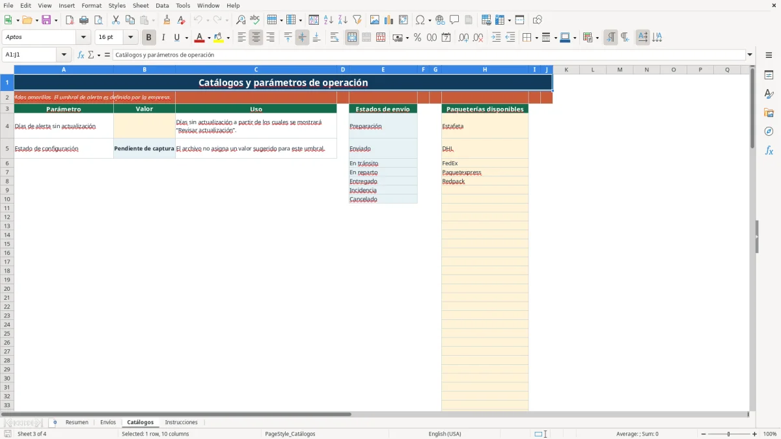The image size is (781, 439).
Task: Cut the selected cells
Action: (116, 20)
